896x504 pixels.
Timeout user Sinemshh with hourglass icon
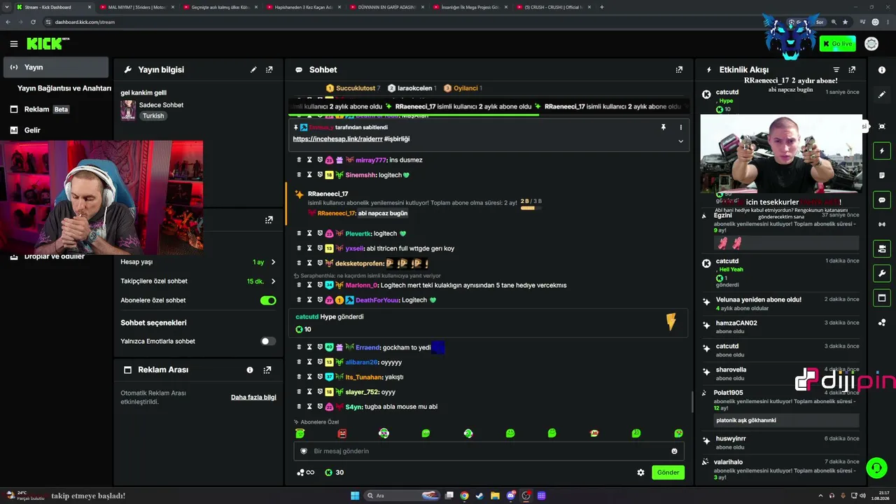pyautogui.click(x=309, y=174)
